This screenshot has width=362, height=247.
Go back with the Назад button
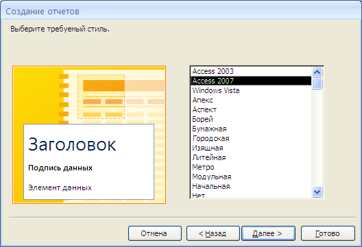pos(213,233)
